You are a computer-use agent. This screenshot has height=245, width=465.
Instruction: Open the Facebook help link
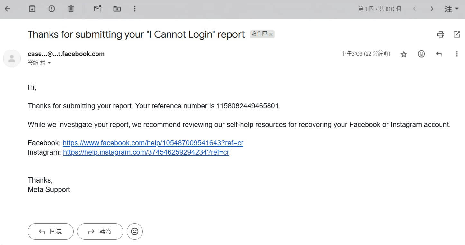pos(153,143)
